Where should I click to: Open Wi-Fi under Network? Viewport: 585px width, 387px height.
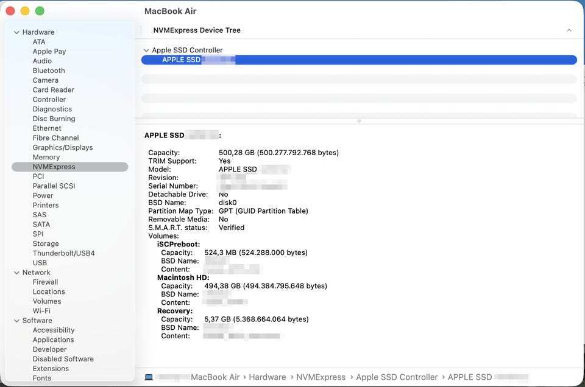41,311
